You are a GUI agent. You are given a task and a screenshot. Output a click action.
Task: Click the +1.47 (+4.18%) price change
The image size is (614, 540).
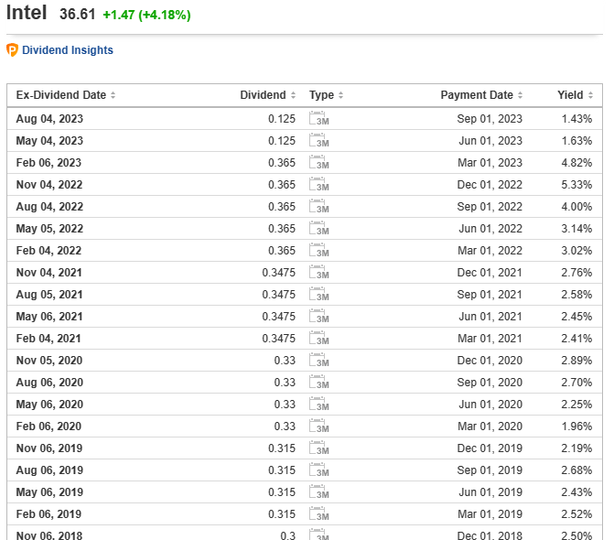point(146,15)
